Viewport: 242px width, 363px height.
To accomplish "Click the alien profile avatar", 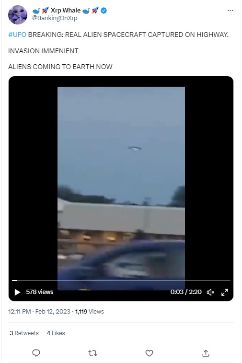I will pyautogui.click(x=18, y=15).
